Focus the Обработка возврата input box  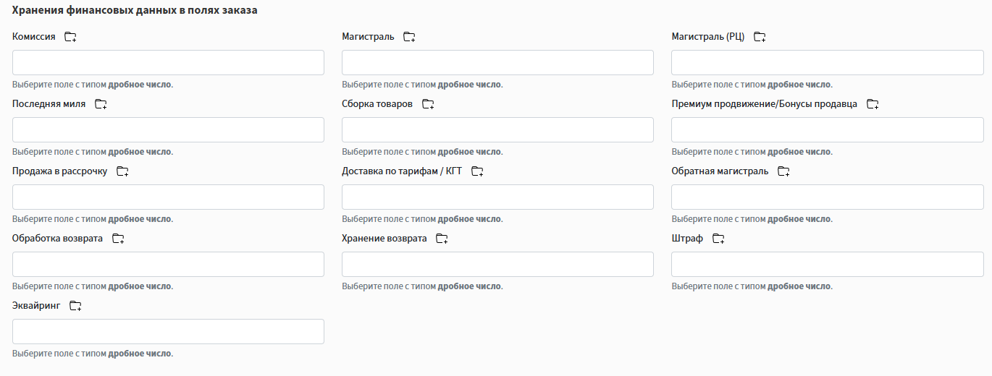[168, 264]
